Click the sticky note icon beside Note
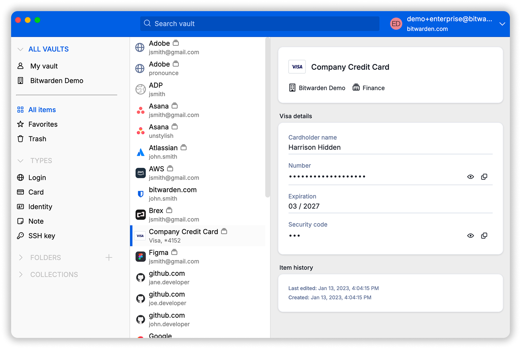 coord(20,221)
